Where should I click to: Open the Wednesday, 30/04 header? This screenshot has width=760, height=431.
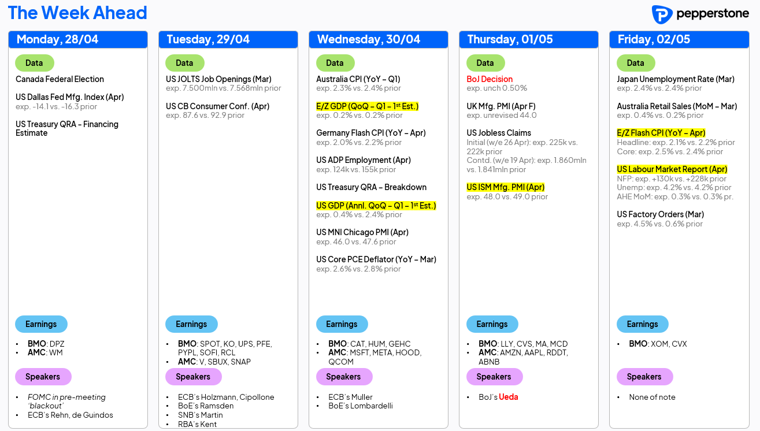tap(369, 39)
